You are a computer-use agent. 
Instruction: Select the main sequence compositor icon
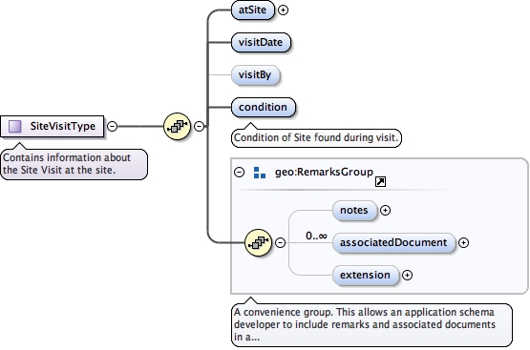(x=177, y=126)
